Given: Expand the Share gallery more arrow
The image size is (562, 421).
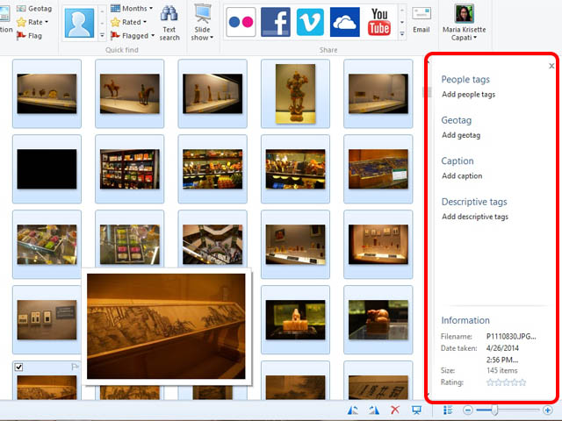Looking at the screenshot, I should coord(402,34).
